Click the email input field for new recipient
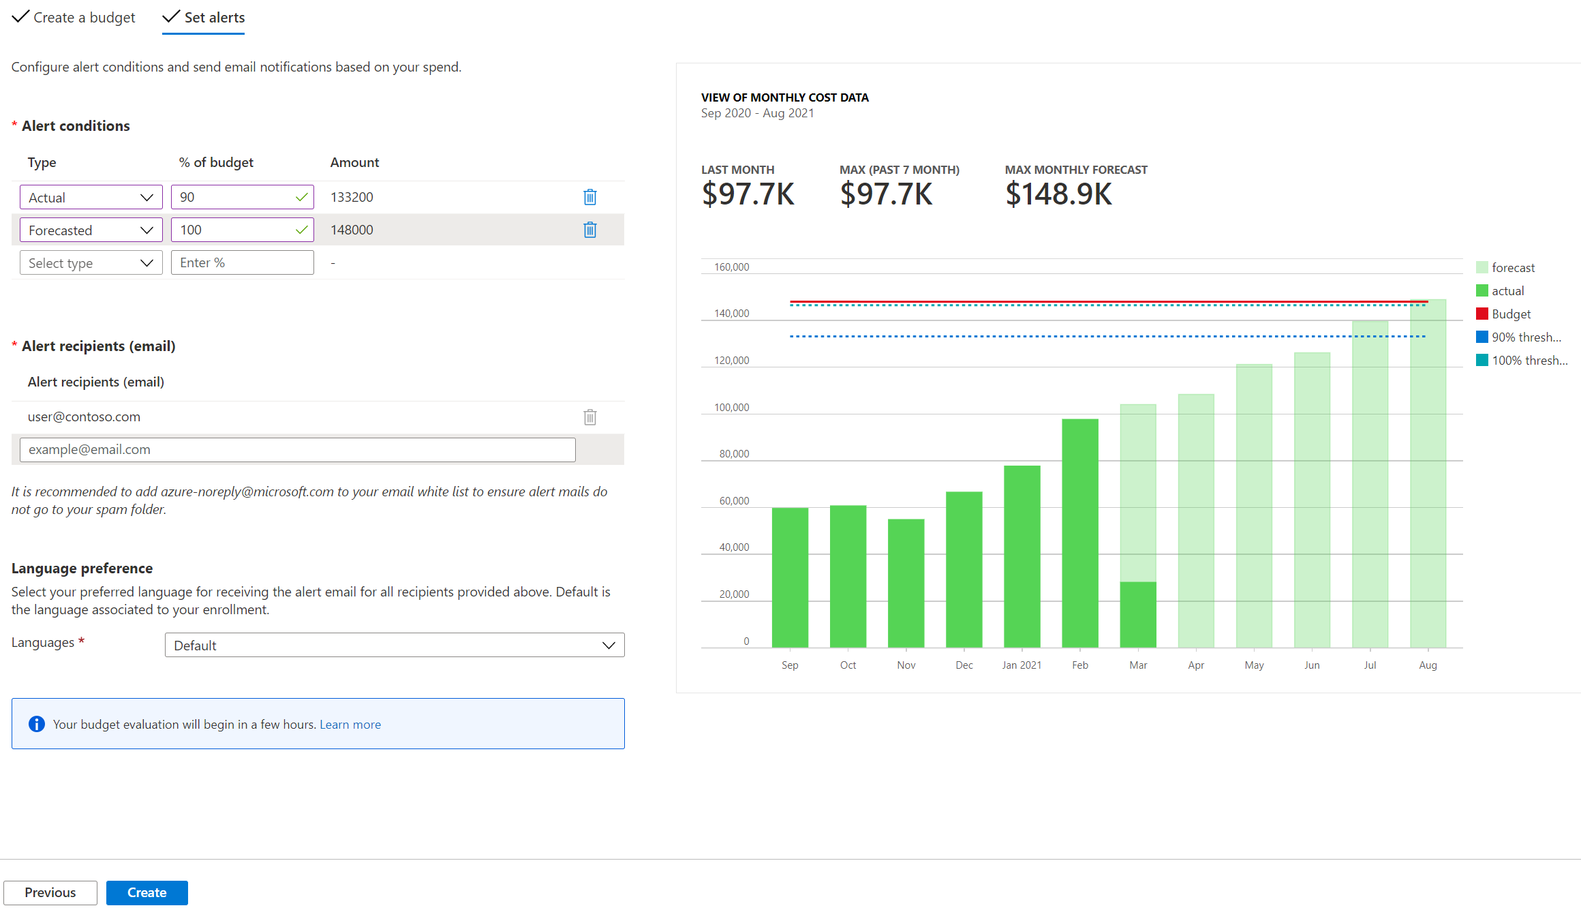The width and height of the screenshot is (1581, 908). (x=296, y=449)
